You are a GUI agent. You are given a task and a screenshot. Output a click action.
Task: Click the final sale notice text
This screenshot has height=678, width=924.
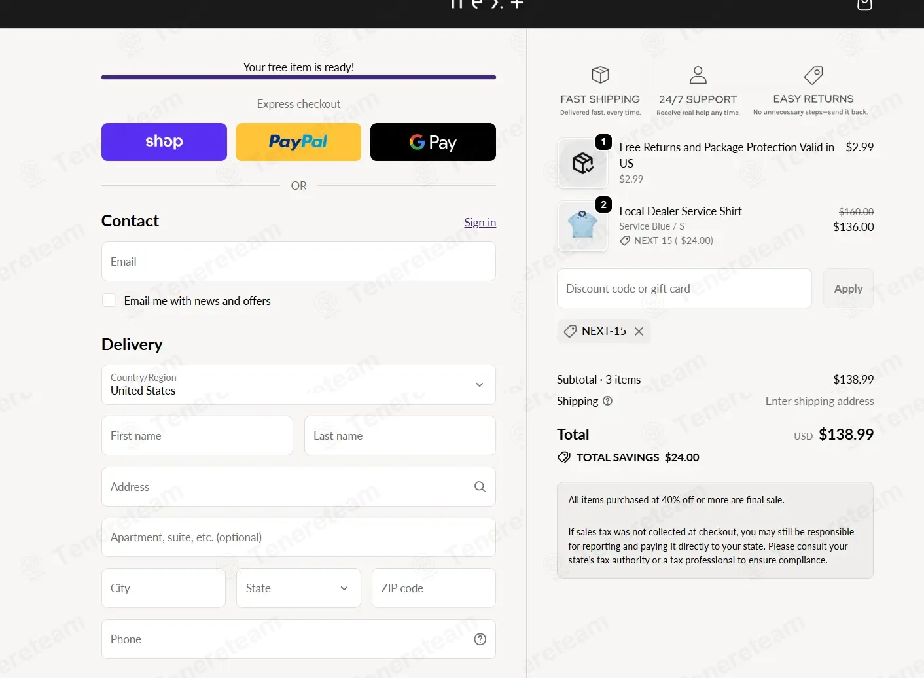676,500
